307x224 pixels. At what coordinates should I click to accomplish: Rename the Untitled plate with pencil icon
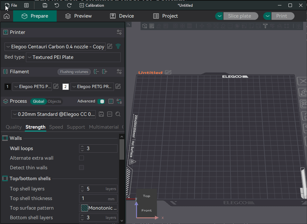tap(168, 72)
